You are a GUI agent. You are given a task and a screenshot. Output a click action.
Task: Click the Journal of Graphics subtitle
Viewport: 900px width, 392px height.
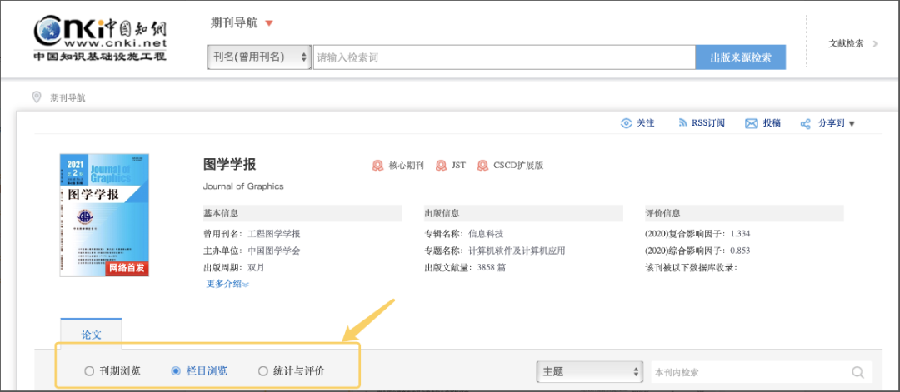coord(243,186)
